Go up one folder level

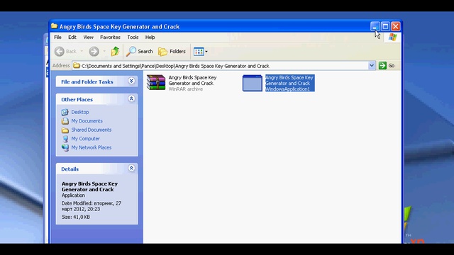click(115, 52)
